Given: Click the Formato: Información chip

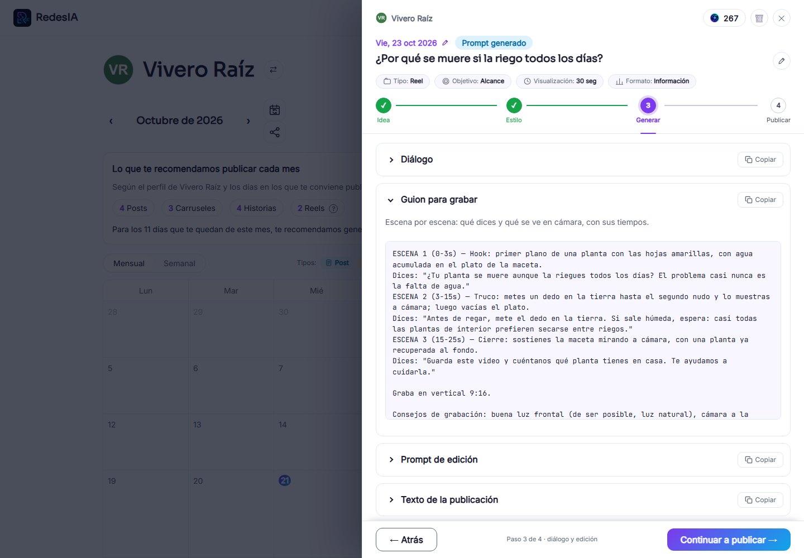Looking at the screenshot, I should [652, 81].
